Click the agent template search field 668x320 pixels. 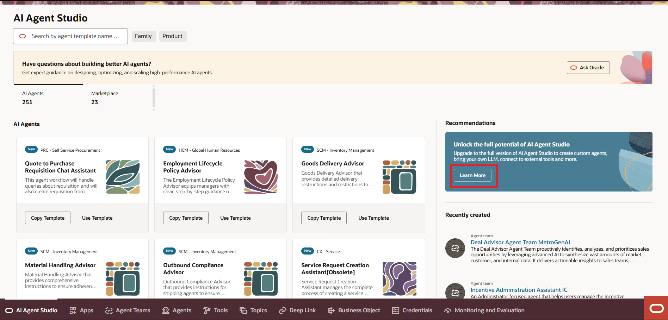[x=70, y=36]
